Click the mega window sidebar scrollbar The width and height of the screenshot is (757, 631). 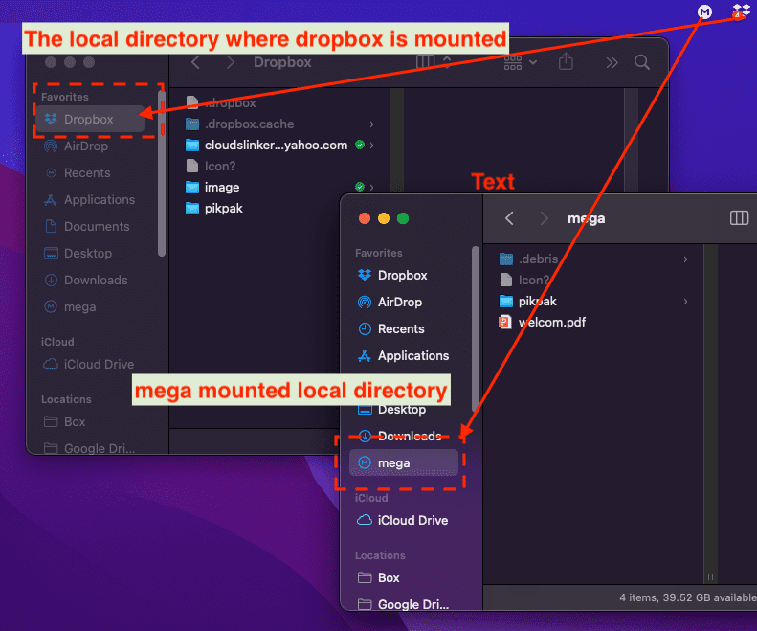(476, 328)
